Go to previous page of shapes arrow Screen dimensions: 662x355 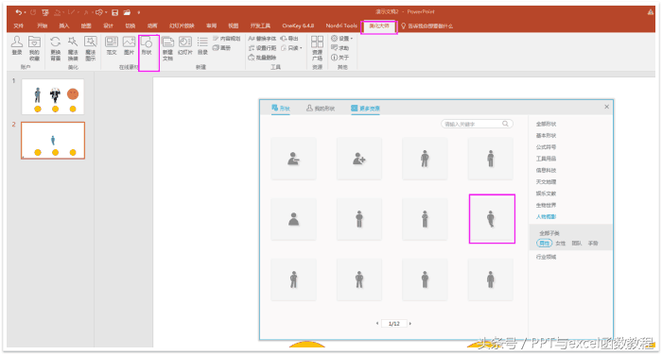pos(377,324)
